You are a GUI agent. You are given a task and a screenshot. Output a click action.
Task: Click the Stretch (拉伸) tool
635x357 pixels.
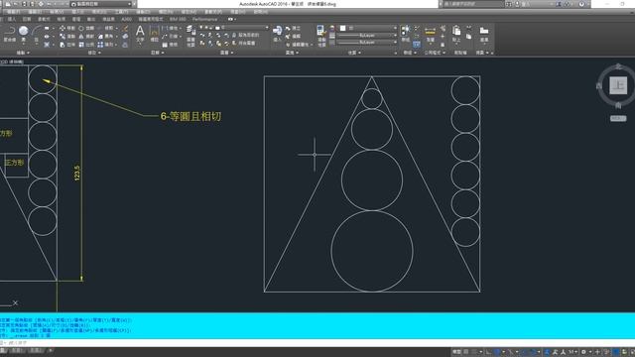tap(67, 45)
